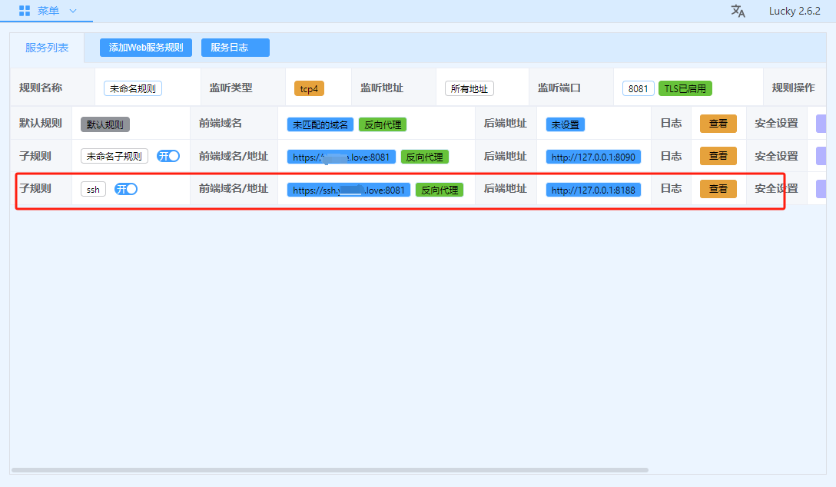
Task: View log for the 未命名子规则 row
Action: pyautogui.click(x=718, y=156)
